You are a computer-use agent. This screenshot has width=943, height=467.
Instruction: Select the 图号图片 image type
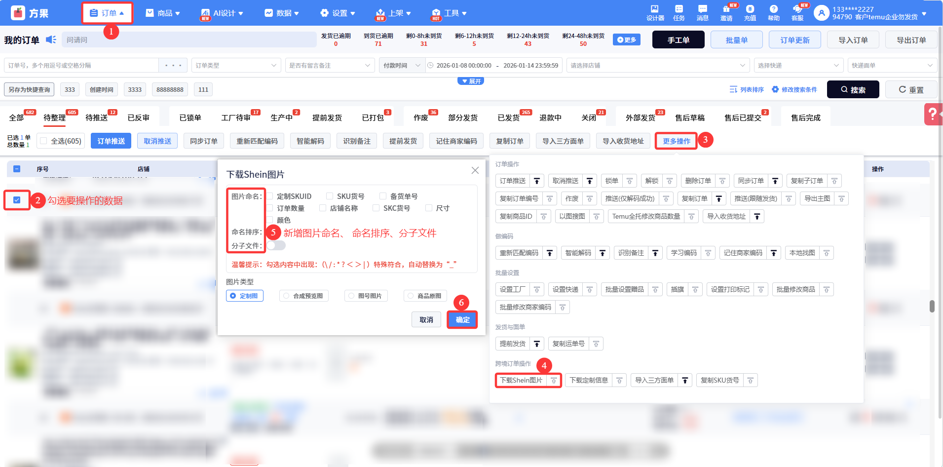366,296
